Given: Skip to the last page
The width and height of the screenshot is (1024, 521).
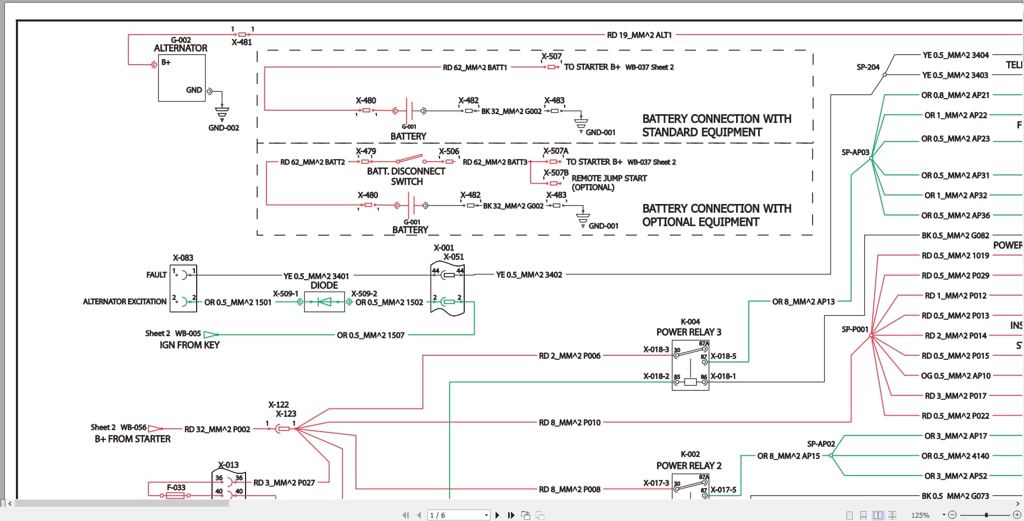Looking at the screenshot, I should coord(511,515).
